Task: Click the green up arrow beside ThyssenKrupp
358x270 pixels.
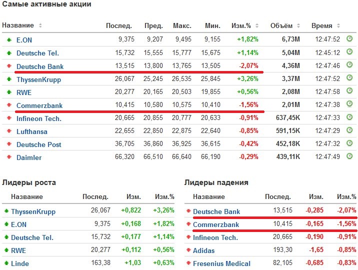Action: pyautogui.click(x=8, y=78)
